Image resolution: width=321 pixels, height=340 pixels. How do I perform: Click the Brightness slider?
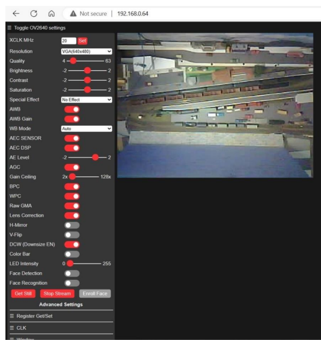tap(87, 70)
